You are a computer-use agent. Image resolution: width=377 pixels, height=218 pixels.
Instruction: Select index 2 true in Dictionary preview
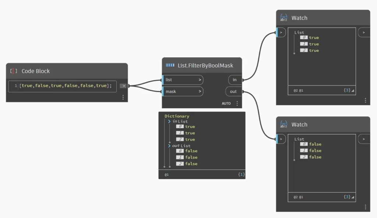(x=186, y=139)
